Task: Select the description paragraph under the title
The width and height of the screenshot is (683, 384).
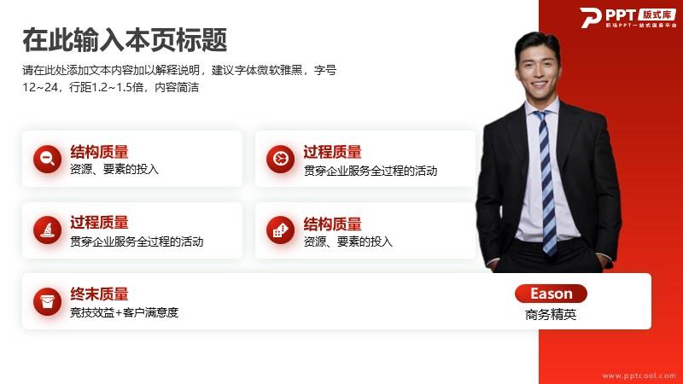Action: click(x=179, y=79)
